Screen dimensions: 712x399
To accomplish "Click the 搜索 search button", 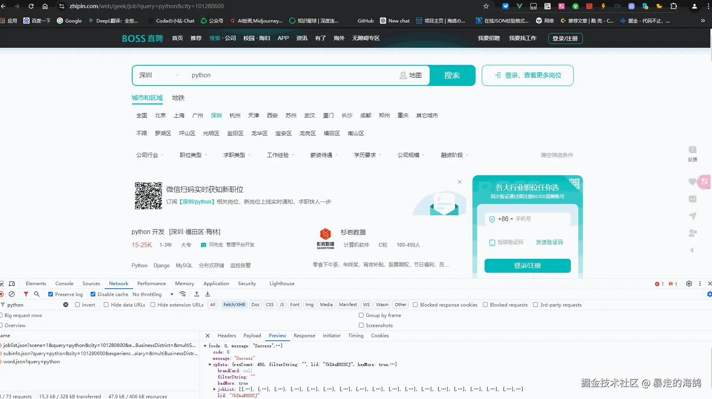I will 452,75.
